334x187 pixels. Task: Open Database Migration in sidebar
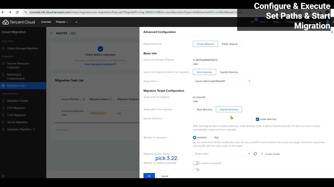19,129
